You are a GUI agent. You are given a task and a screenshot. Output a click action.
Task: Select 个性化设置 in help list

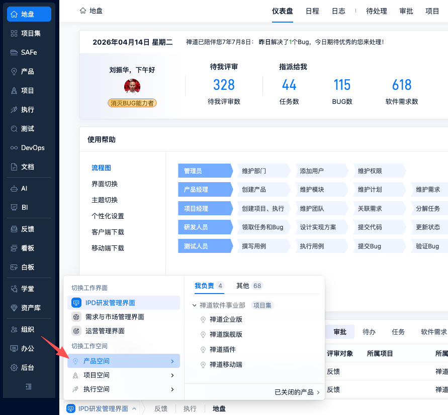click(x=108, y=216)
